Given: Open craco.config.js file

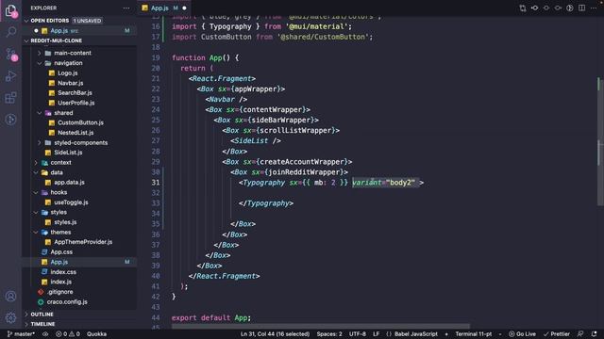Looking at the screenshot, I should pyautogui.click(x=67, y=302).
